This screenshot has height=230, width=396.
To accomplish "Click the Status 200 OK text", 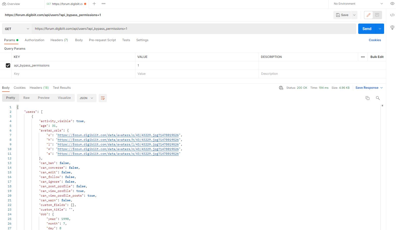I will pos(297,88).
